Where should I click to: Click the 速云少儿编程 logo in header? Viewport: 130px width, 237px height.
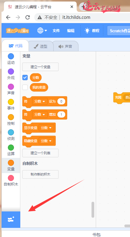18,30
